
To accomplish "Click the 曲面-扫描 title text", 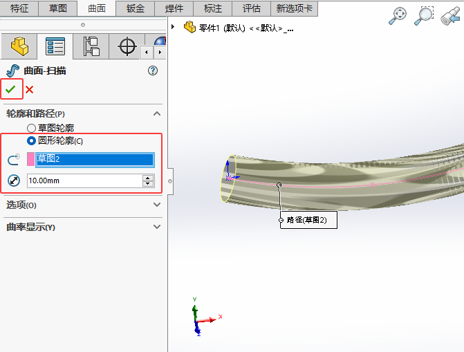I will [45, 71].
